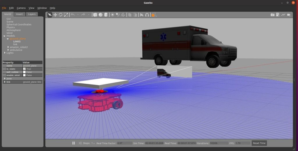The width and height of the screenshot is (298, 151).
Task: Click the ambulance model in the scene
Action: [188, 46]
